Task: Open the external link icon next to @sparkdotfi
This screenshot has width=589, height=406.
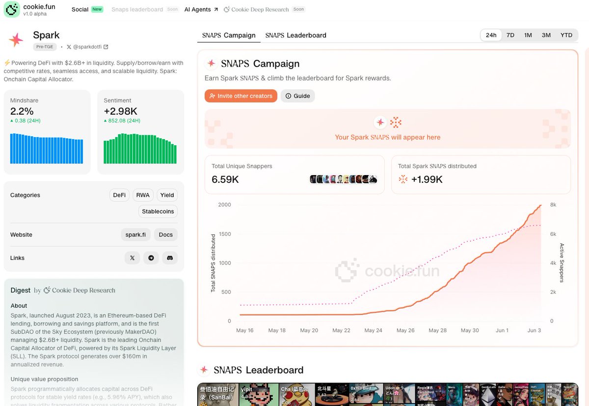Action: 106,47
